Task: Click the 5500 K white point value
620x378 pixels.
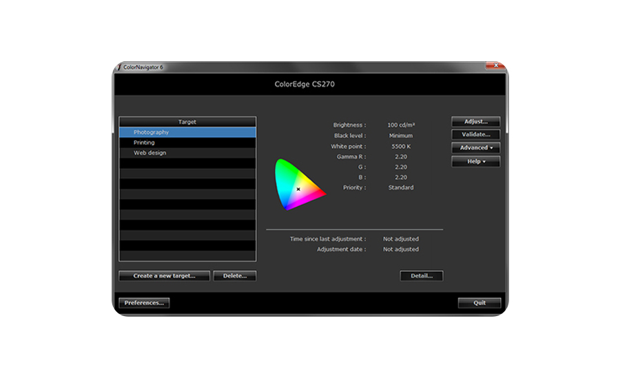Action: coord(401,146)
